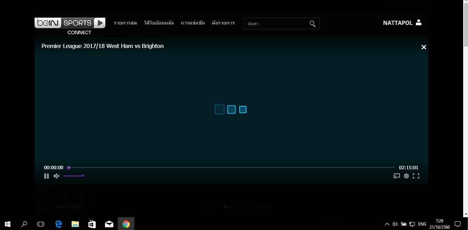
Task: Open the การแข่งขัน menu item
Action: (x=193, y=23)
